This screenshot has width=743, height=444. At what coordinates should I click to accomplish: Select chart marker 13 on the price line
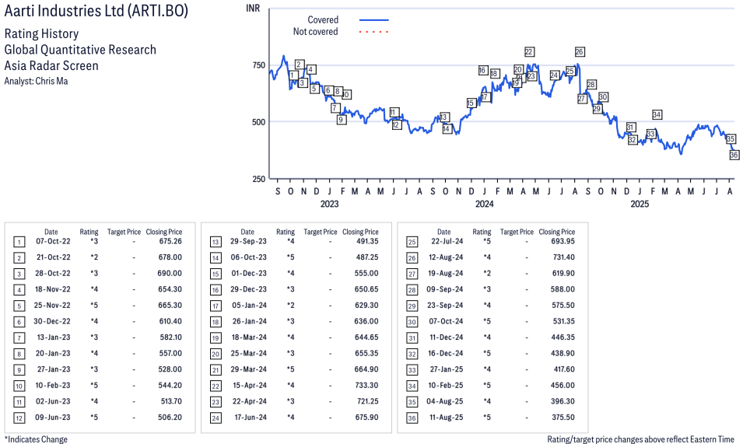(444, 117)
